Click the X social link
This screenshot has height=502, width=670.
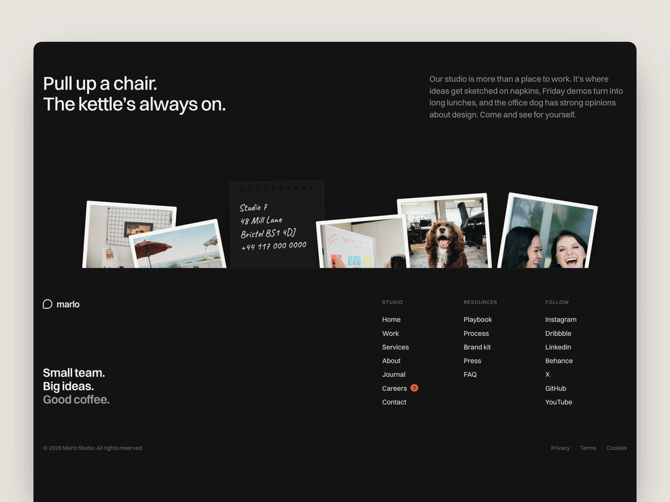tap(548, 375)
